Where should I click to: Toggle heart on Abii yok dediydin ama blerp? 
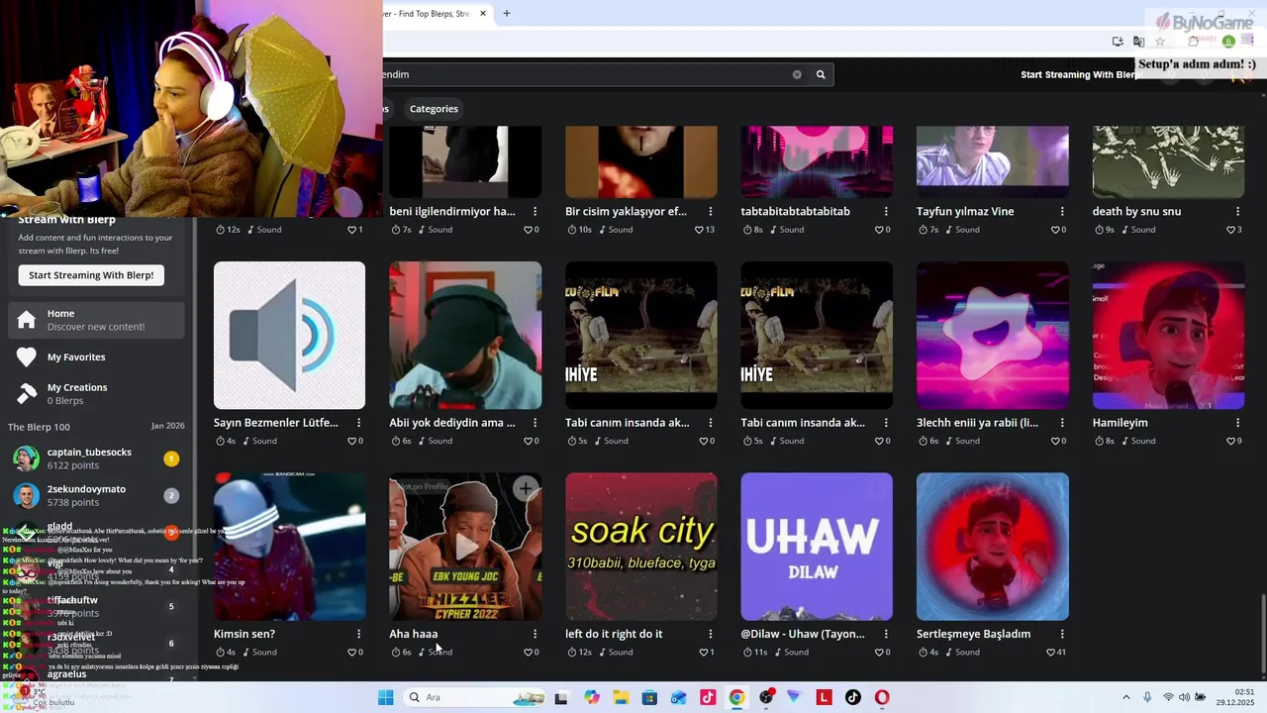tap(530, 441)
